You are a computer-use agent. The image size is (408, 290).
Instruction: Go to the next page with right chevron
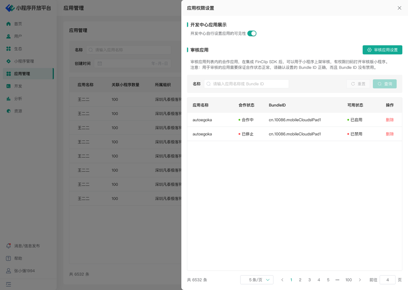click(x=360, y=280)
